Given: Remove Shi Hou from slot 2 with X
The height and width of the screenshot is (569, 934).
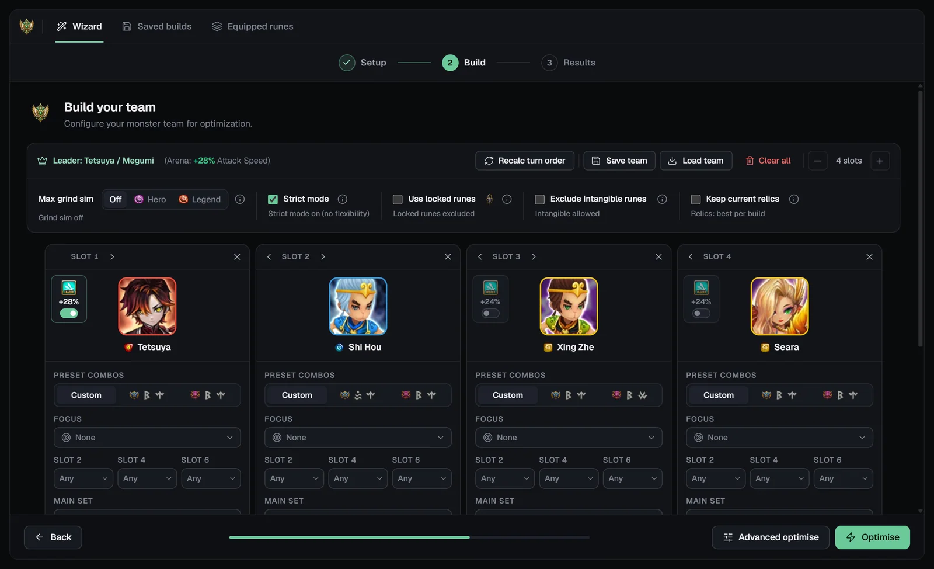Looking at the screenshot, I should point(448,256).
